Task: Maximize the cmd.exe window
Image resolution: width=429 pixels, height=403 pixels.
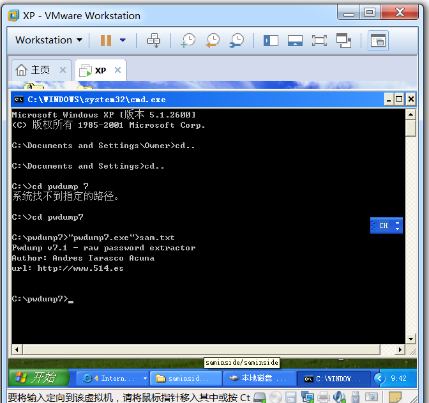Action: coord(399,99)
